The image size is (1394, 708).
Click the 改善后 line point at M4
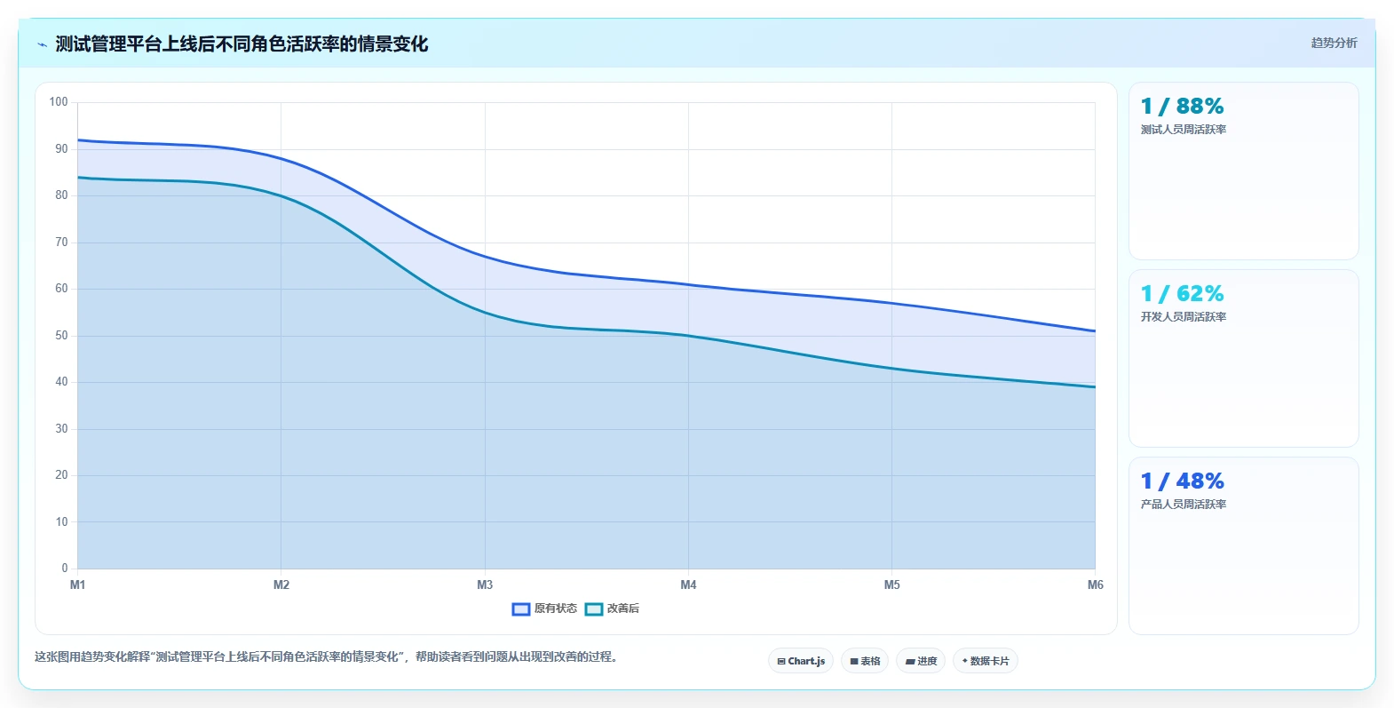point(688,336)
